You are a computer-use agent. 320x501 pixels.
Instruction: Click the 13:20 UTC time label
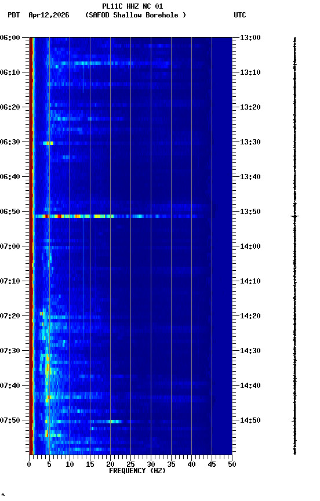(x=250, y=107)
